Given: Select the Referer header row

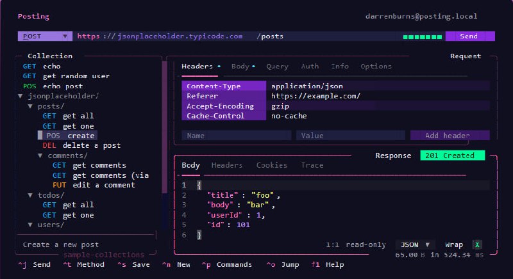Looking at the screenshot, I should coord(335,96).
